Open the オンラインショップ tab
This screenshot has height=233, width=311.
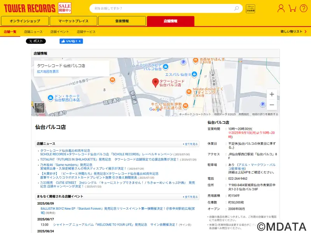25,21
